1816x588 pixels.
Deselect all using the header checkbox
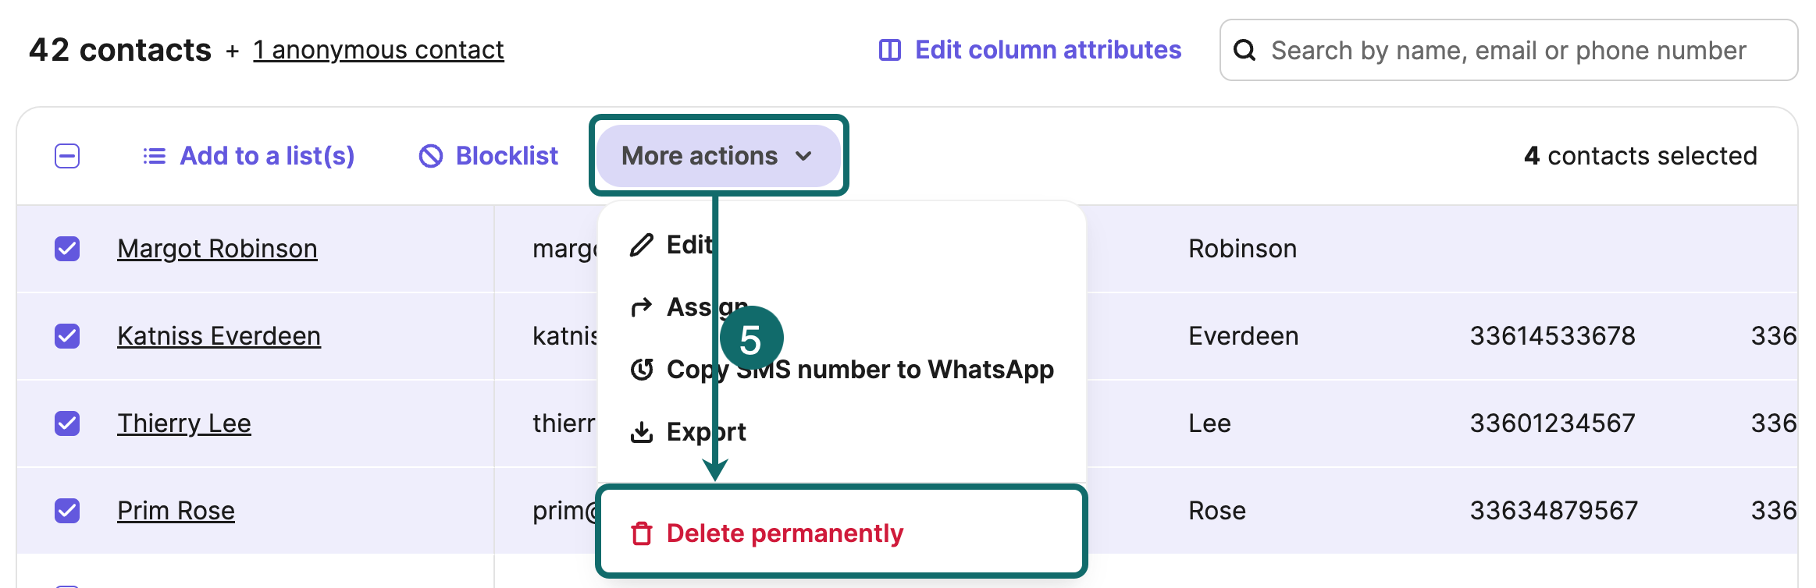pyautogui.click(x=67, y=156)
